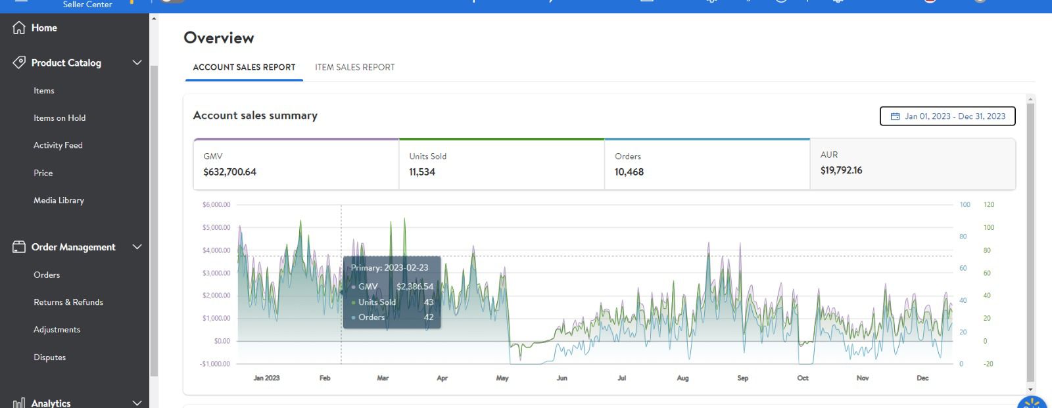Collapse the Order Management section chevron
1052x408 pixels.
tap(137, 247)
